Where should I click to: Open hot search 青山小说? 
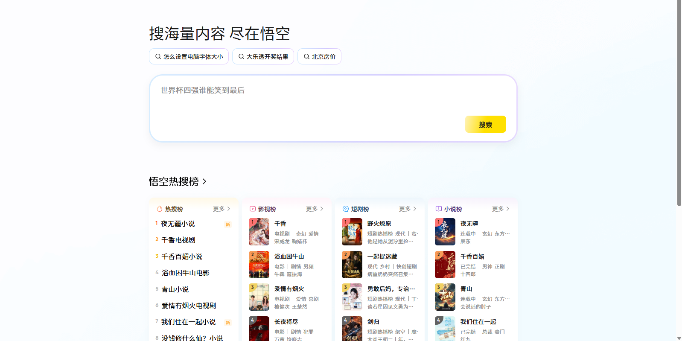[x=175, y=289]
